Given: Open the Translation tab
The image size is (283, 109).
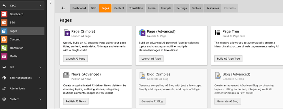Looking at the screenshot, I should pyautogui.click(x=136, y=8).
